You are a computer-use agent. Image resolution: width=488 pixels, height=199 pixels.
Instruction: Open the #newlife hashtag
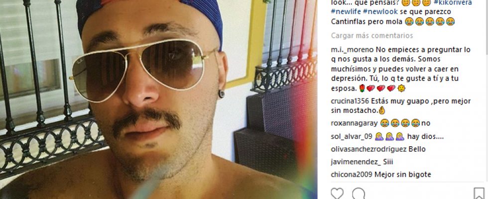(x=346, y=12)
